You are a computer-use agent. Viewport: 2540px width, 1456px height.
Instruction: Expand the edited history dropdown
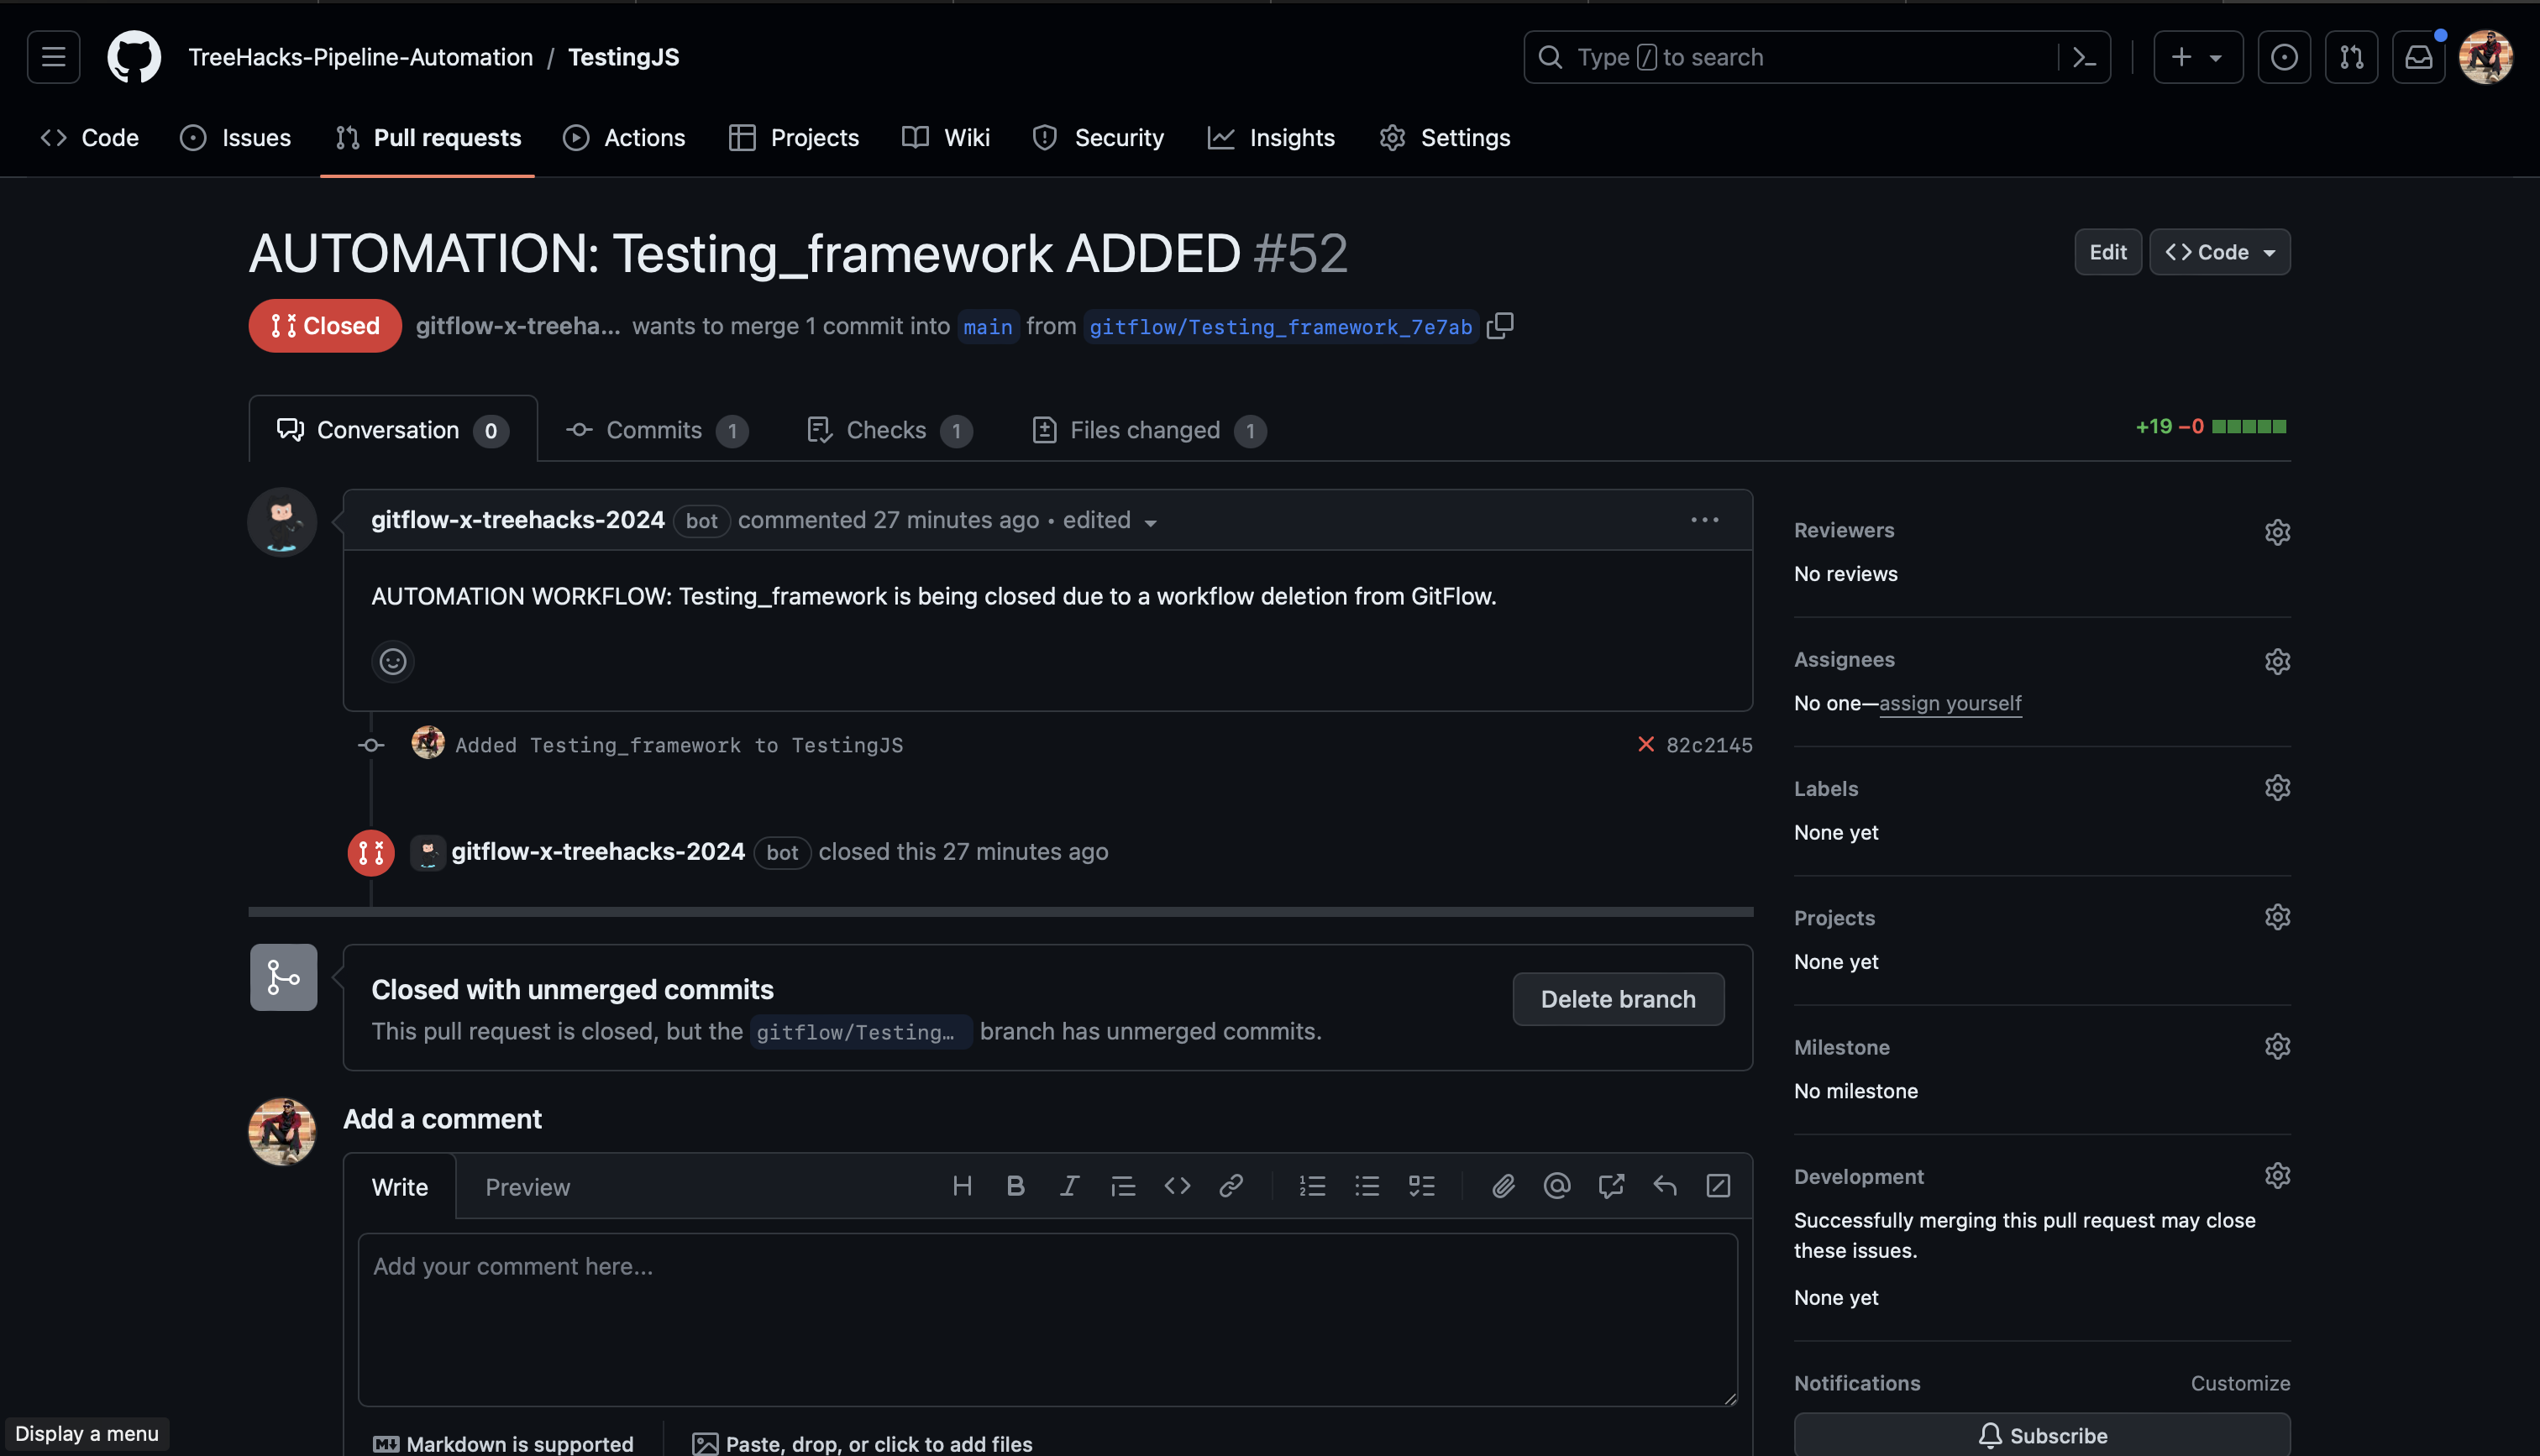pos(1150,522)
